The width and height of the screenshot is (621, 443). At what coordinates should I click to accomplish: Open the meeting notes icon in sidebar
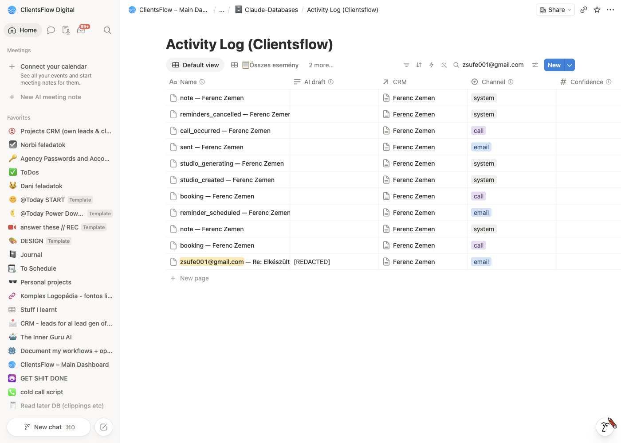[x=66, y=30]
